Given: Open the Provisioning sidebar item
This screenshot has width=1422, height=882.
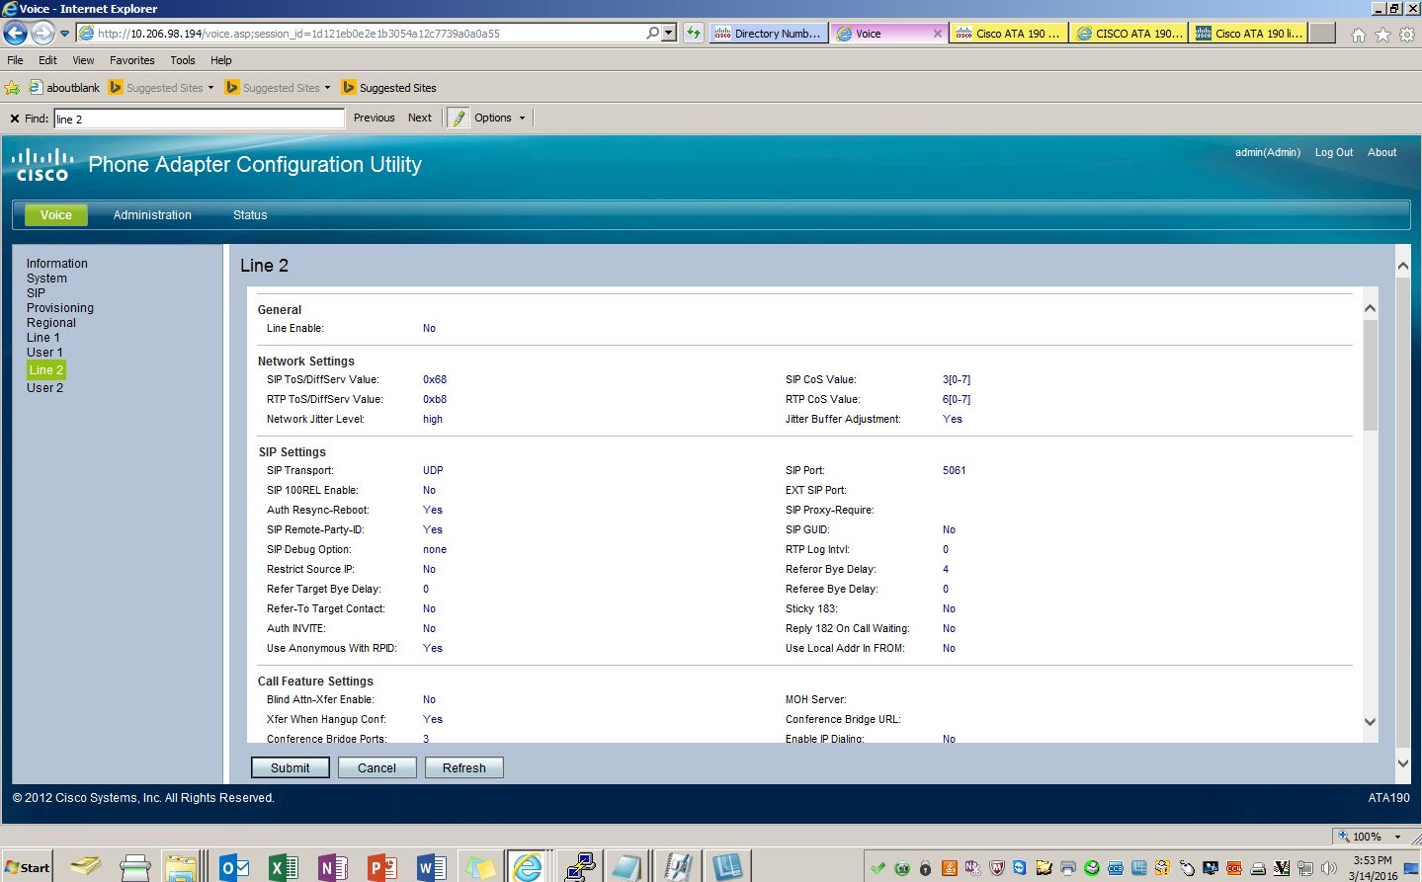Looking at the screenshot, I should 60,308.
